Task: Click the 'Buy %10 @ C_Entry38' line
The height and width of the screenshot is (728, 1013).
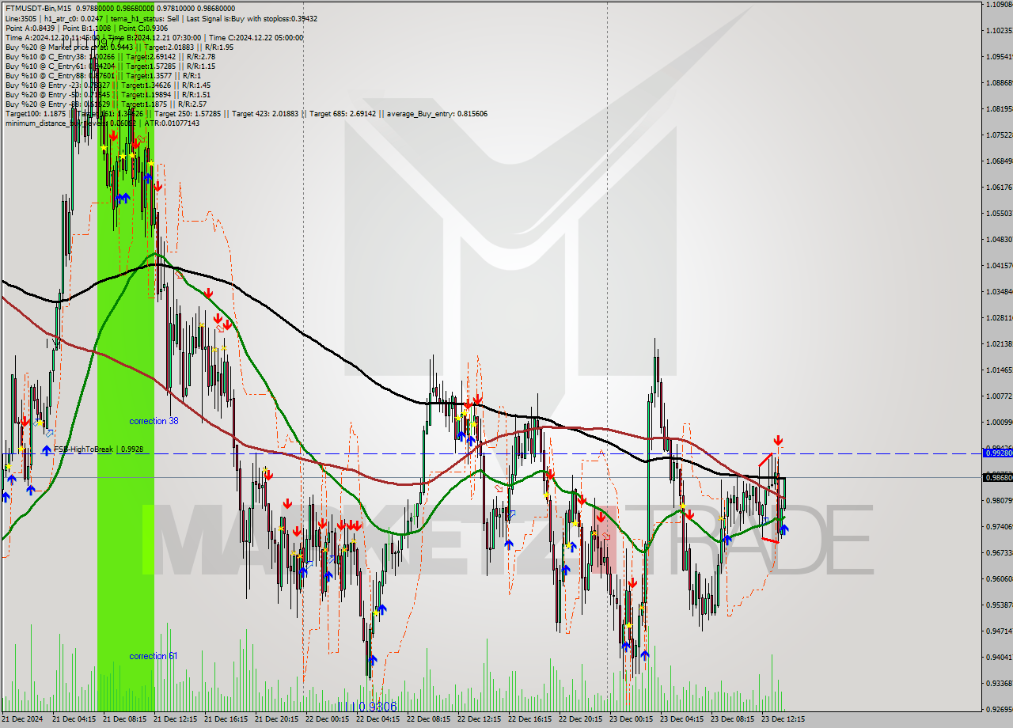Action: [110, 56]
